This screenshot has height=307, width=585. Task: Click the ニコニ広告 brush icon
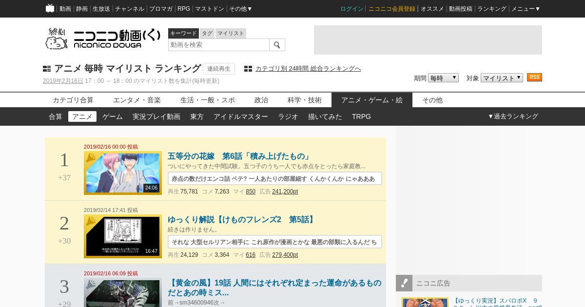tap(404, 283)
